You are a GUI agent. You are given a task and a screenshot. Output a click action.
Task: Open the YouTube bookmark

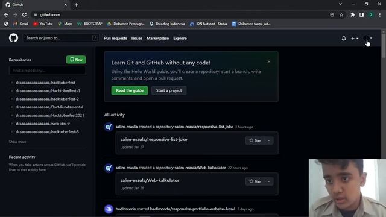(43, 24)
